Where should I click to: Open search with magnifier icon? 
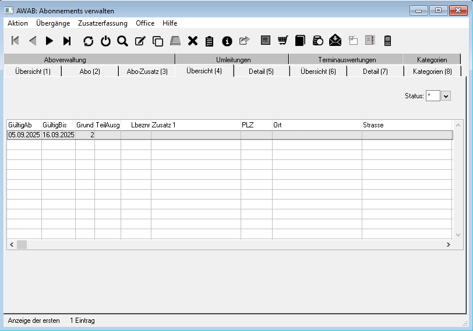pyautogui.click(x=122, y=41)
